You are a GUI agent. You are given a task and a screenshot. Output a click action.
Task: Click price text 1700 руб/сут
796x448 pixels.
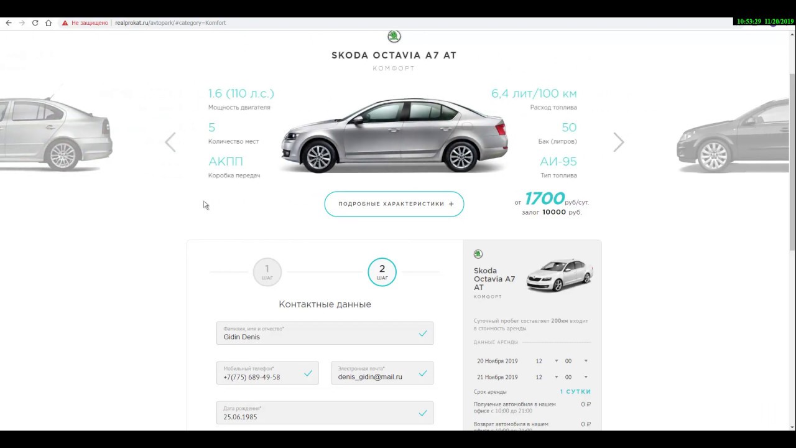pos(552,199)
